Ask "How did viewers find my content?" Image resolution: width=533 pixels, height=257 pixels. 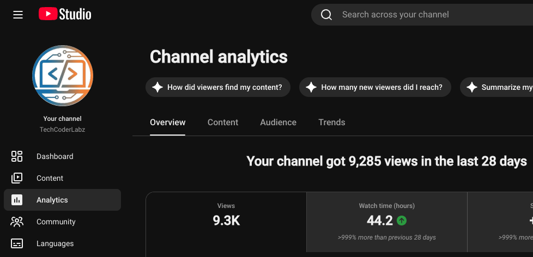[x=218, y=87]
